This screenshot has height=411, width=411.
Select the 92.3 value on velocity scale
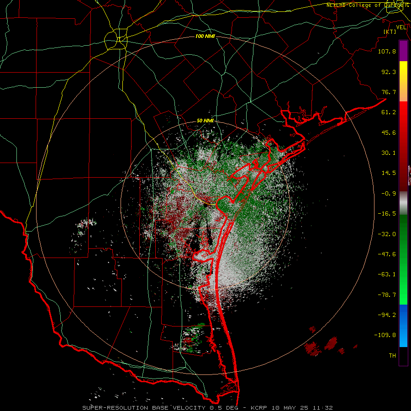pos(389,72)
